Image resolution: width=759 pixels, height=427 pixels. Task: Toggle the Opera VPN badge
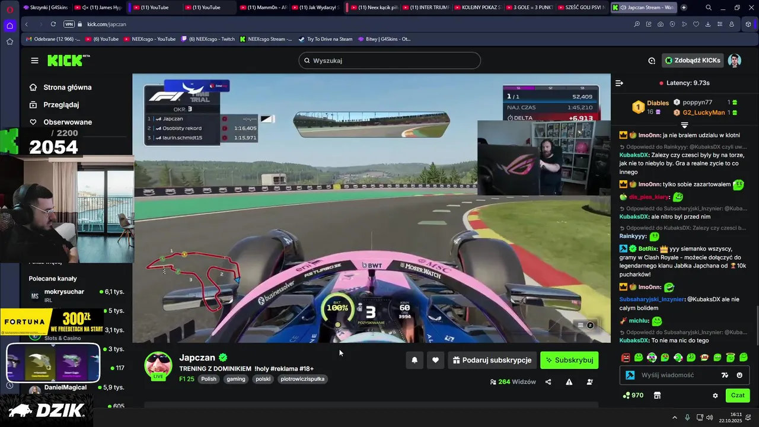click(x=69, y=24)
